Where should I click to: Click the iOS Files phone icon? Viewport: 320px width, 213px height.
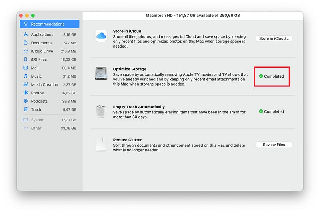tap(26, 59)
